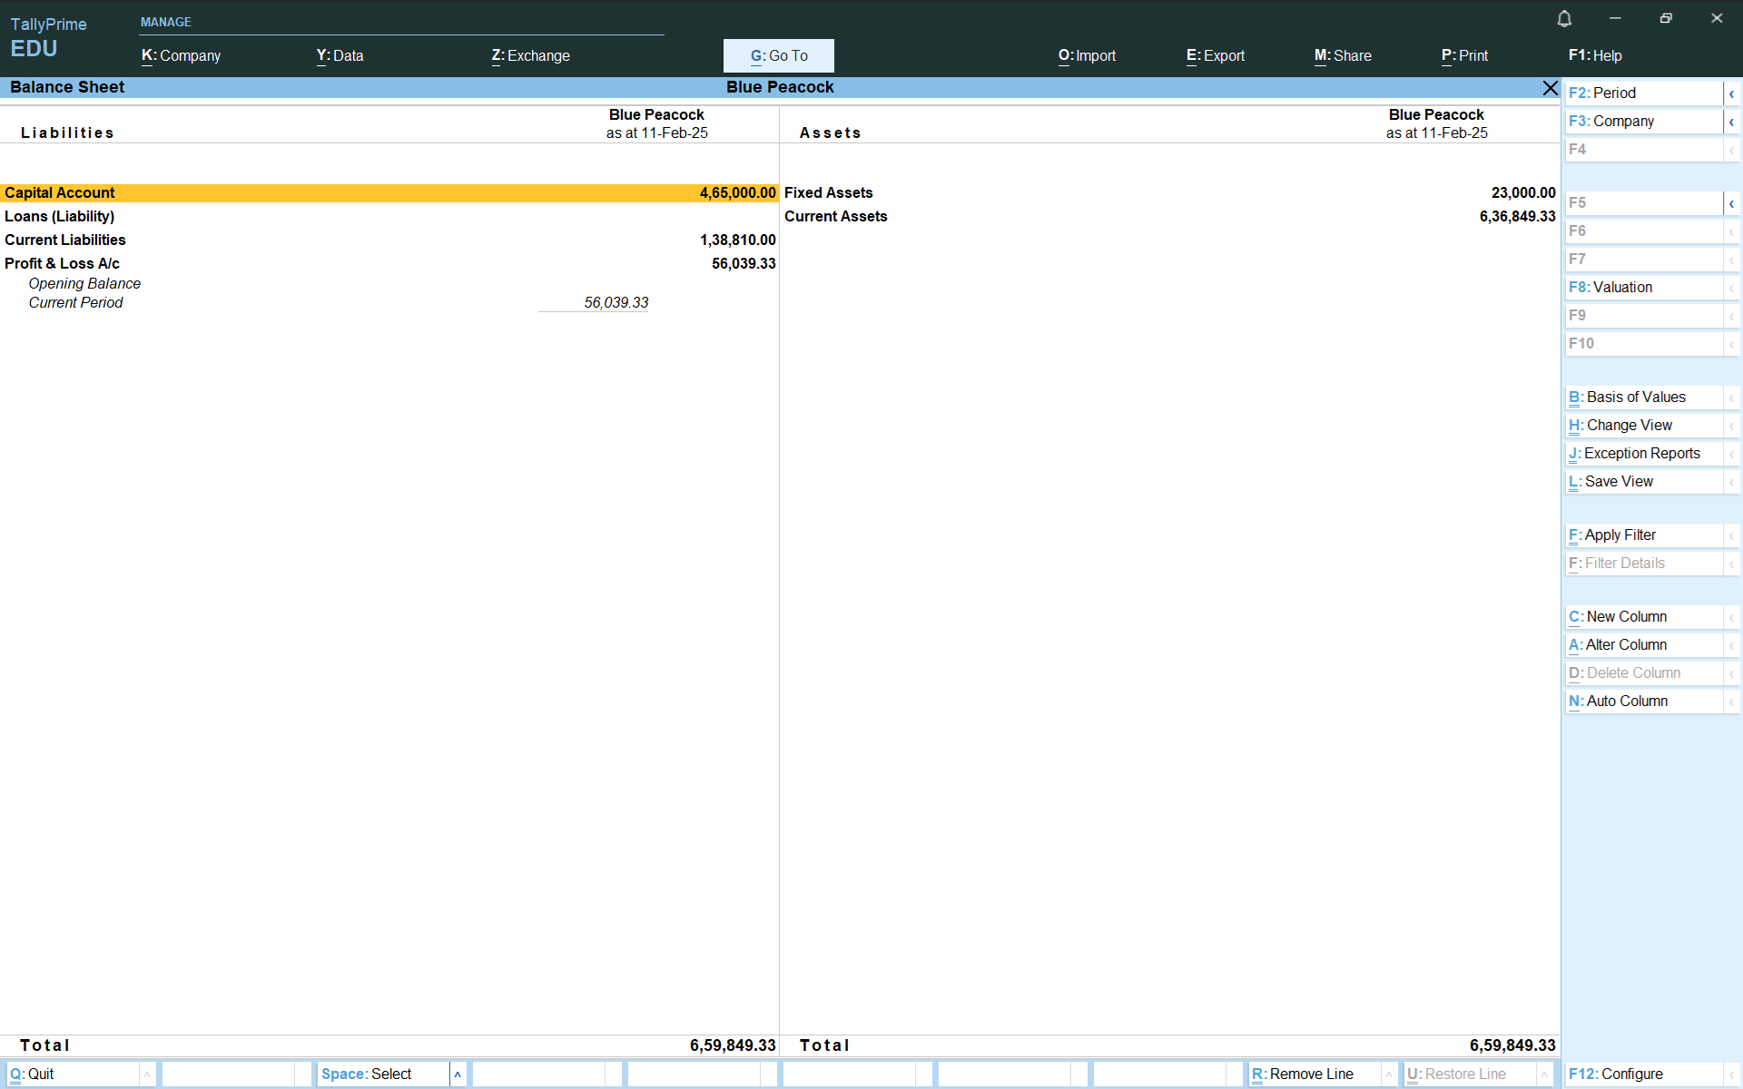Open the G: Go To search
Viewport: 1743px width, 1089px height.
click(779, 55)
